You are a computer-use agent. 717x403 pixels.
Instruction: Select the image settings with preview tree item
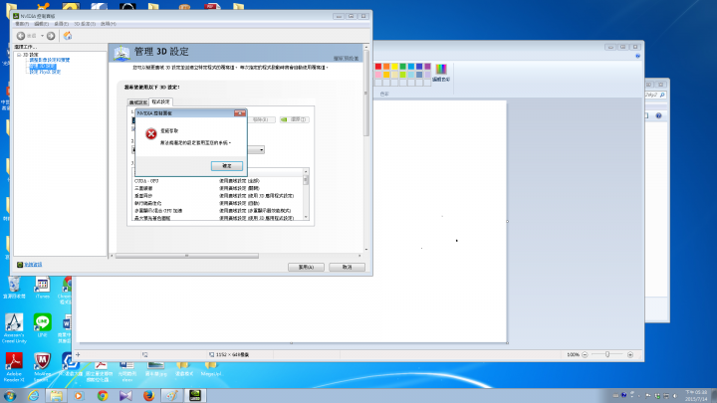(50, 61)
